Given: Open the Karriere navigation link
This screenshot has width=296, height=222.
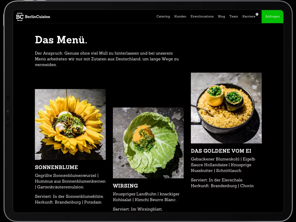Looking at the screenshot, I should [x=249, y=16].
